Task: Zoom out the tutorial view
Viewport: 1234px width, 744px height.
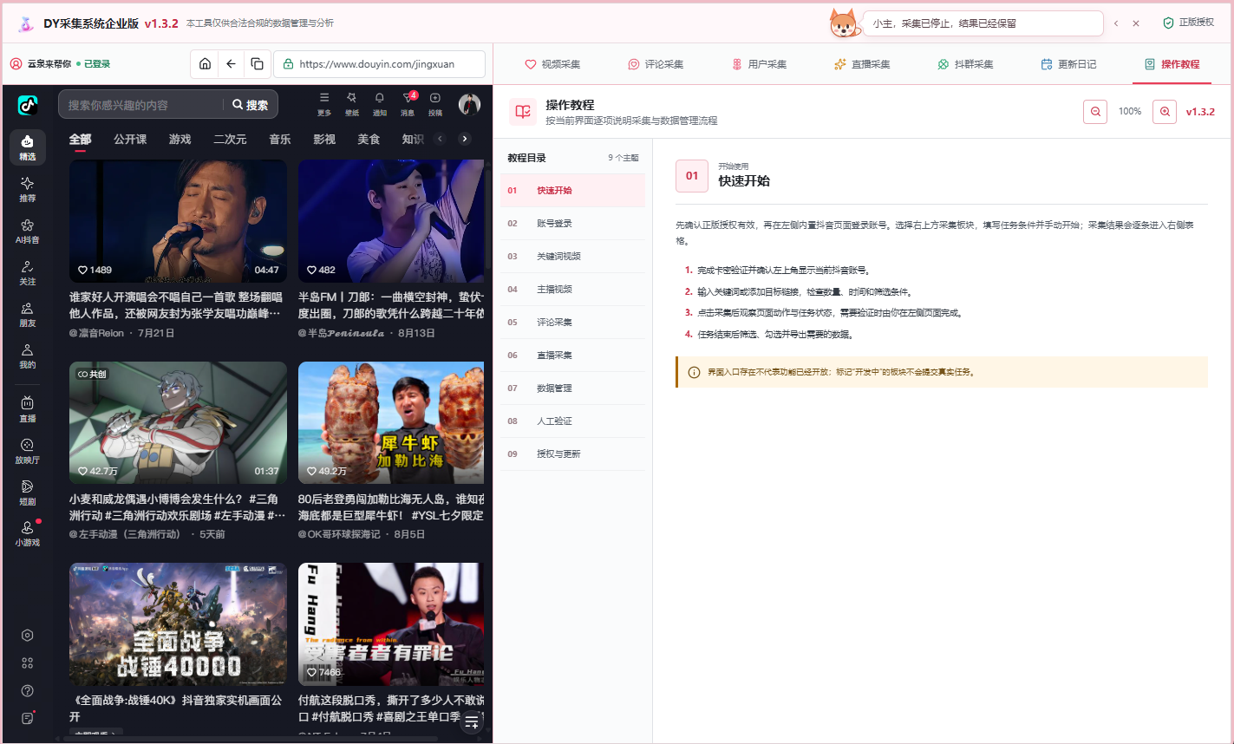Action: pyautogui.click(x=1095, y=112)
